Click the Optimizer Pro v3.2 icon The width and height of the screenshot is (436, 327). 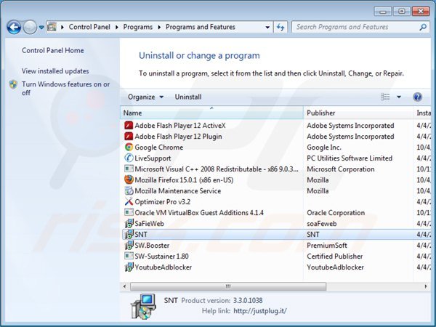coord(129,201)
